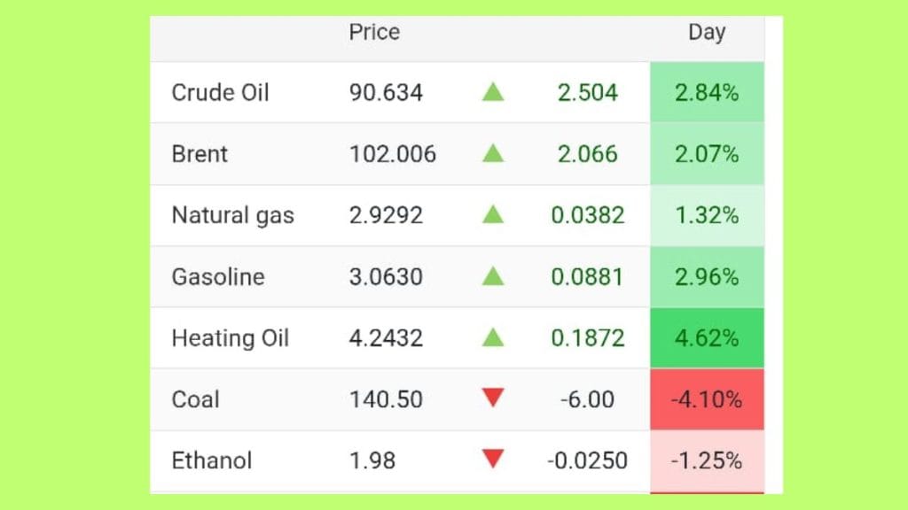Click the up arrow in Gasoline row

click(x=493, y=277)
